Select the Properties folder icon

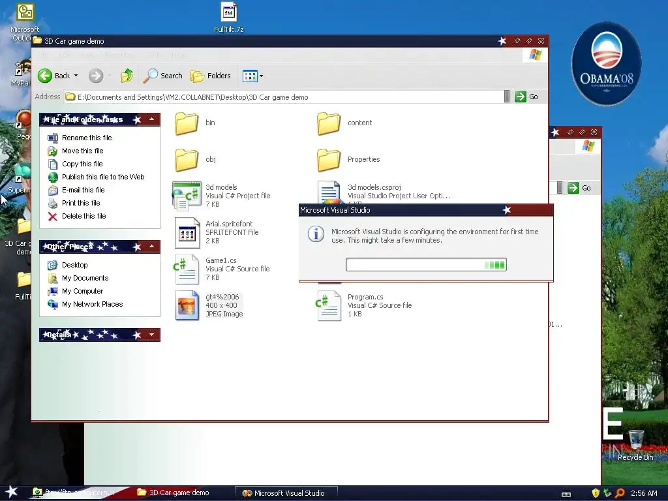point(329,160)
